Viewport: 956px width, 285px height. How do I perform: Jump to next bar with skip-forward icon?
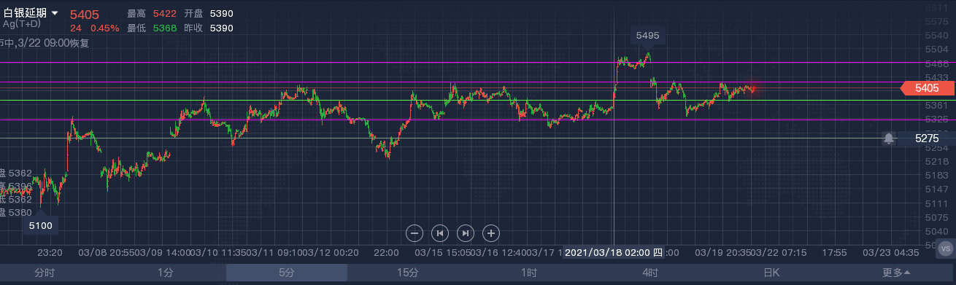(x=465, y=233)
